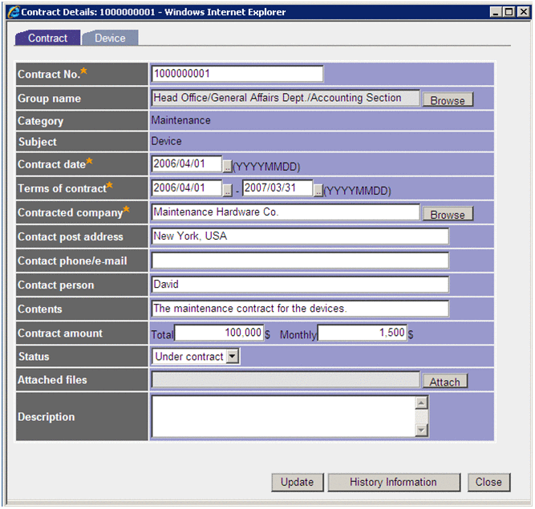Click the Close button at bottom

(488, 482)
